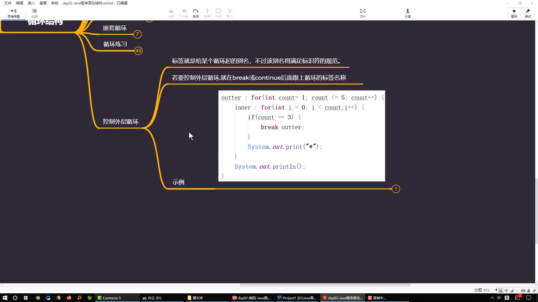Viewport: 538px width, 302px height.
Task: Click the 循环练习 topic label
Action: point(115,44)
